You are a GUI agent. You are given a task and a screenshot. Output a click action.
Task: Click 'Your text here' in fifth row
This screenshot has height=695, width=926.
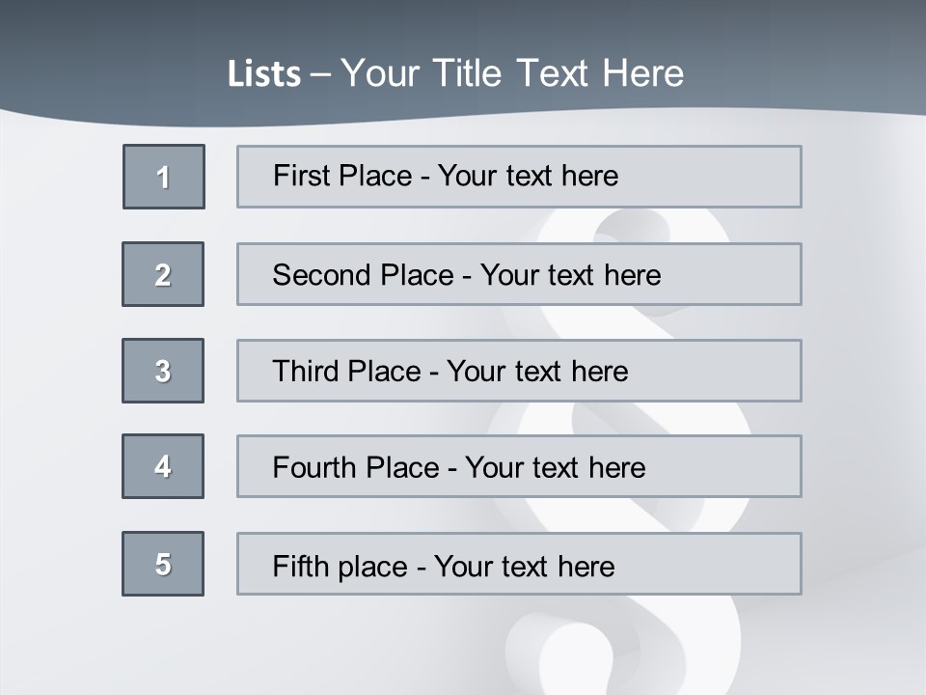pyautogui.click(x=524, y=566)
